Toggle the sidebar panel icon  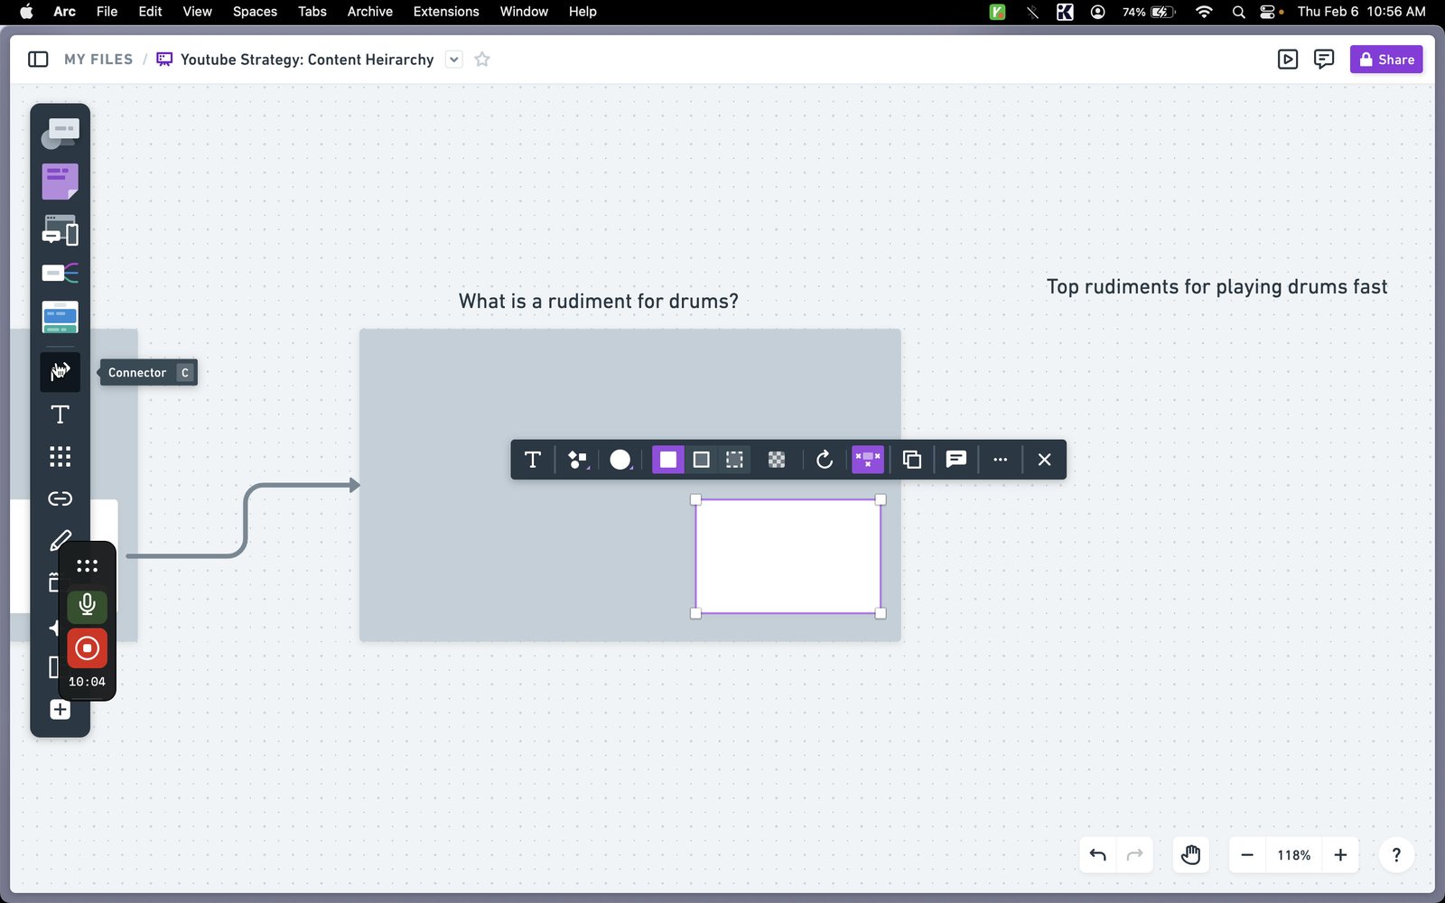38,60
